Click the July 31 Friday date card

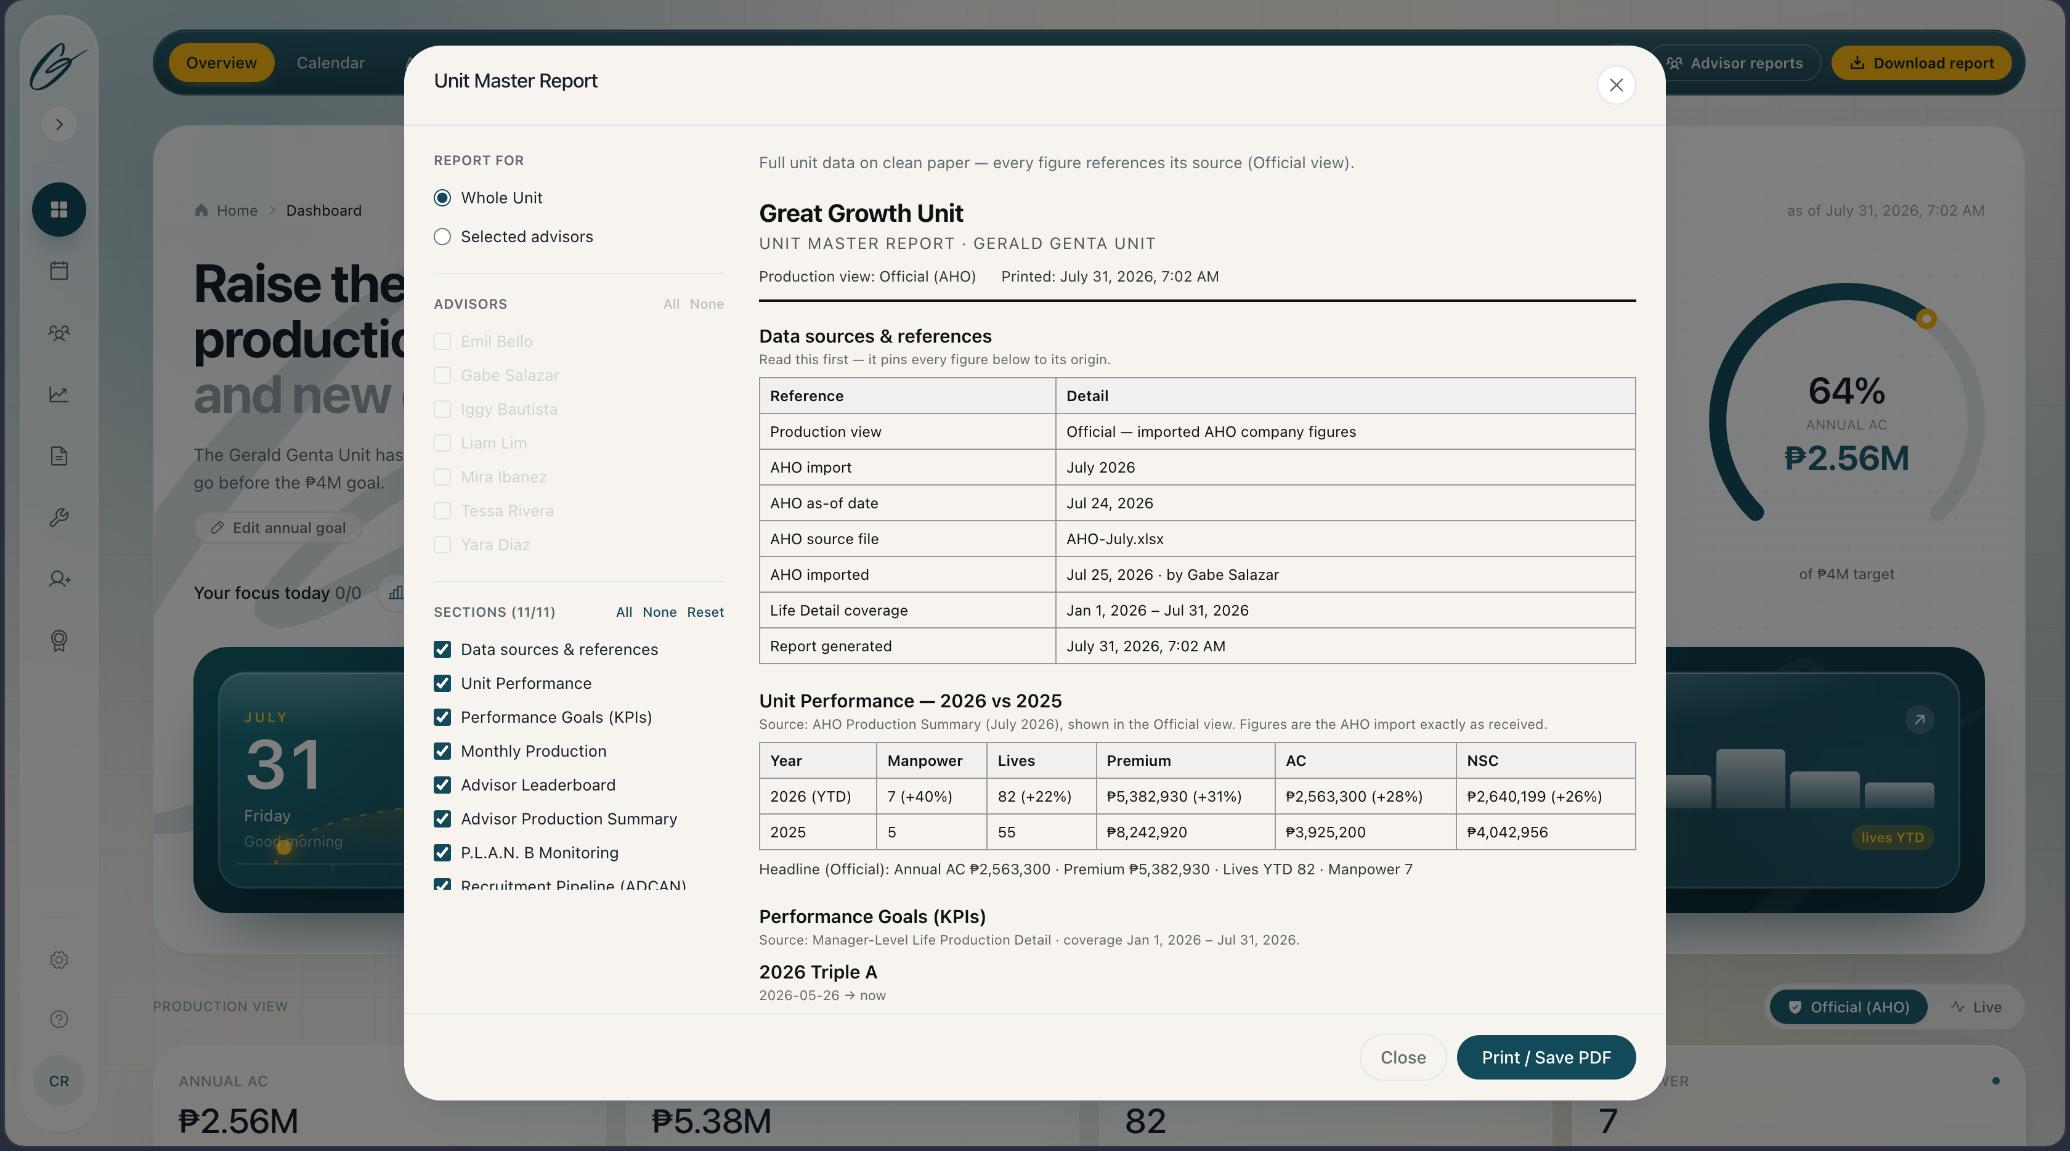click(x=312, y=779)
